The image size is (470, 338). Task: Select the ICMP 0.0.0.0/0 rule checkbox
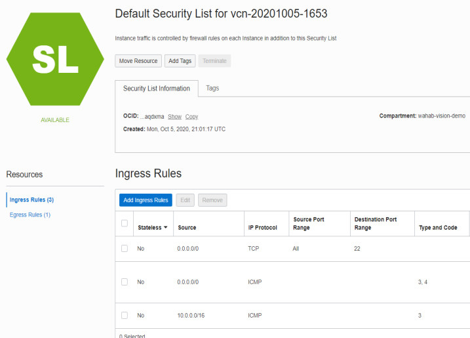pyautogui.click(x=125, y=282)
